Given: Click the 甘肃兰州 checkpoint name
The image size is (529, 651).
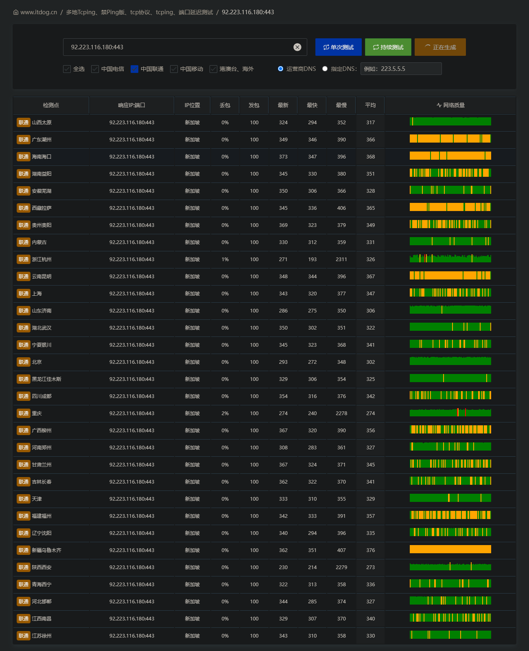Looking at the screenshot, I should click(x=42, y=465).
